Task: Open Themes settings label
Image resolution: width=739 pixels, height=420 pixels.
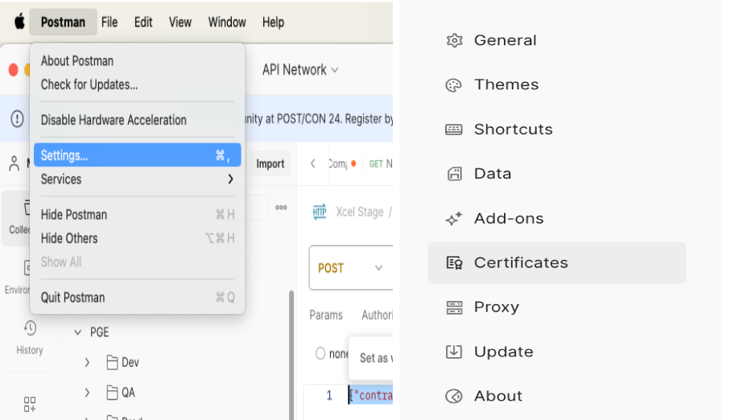Action: [506, 84]
